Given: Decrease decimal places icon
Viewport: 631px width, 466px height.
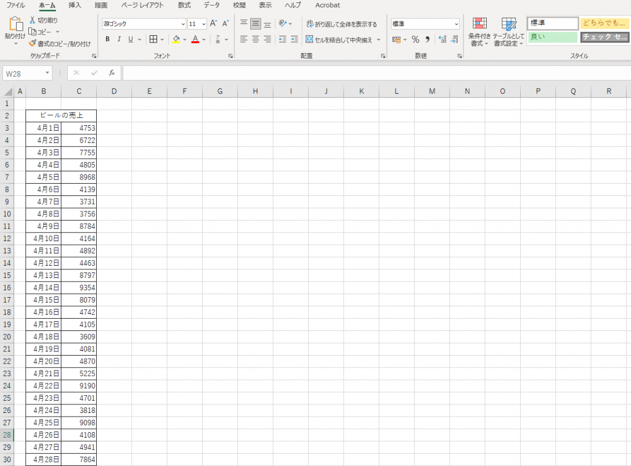Looking at the screenshot, I should [455, 39].
